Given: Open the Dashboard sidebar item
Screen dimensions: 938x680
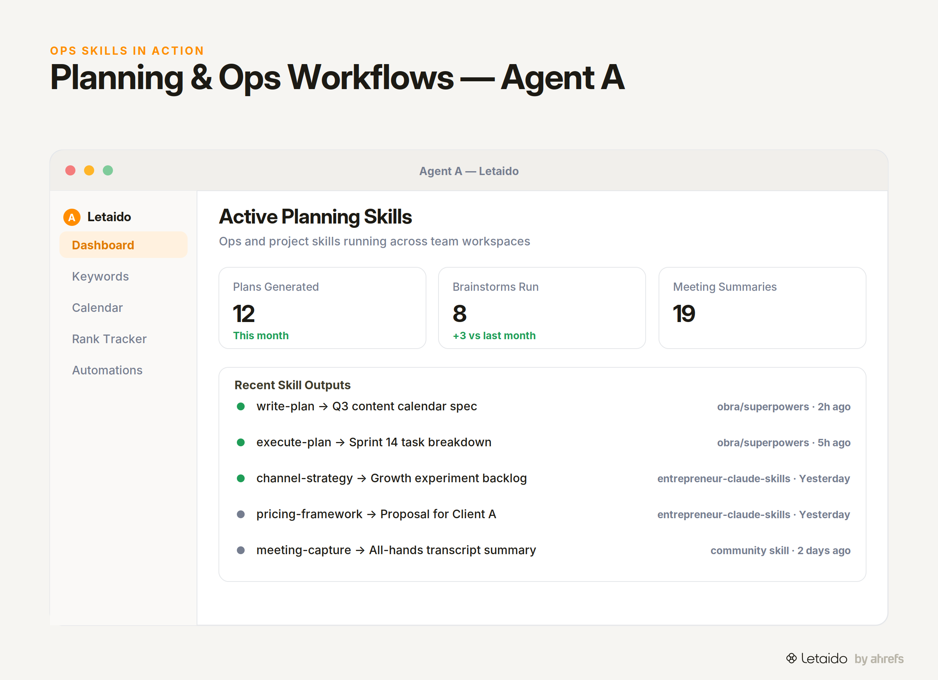Looking at the screenshot, I should [123, 245].
